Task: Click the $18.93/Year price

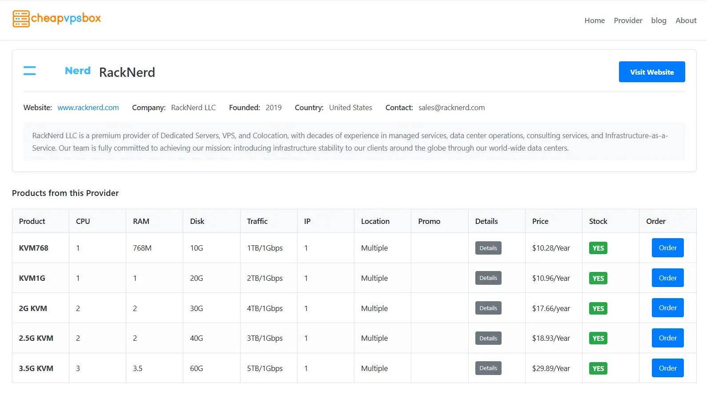Action: point(551,338)
